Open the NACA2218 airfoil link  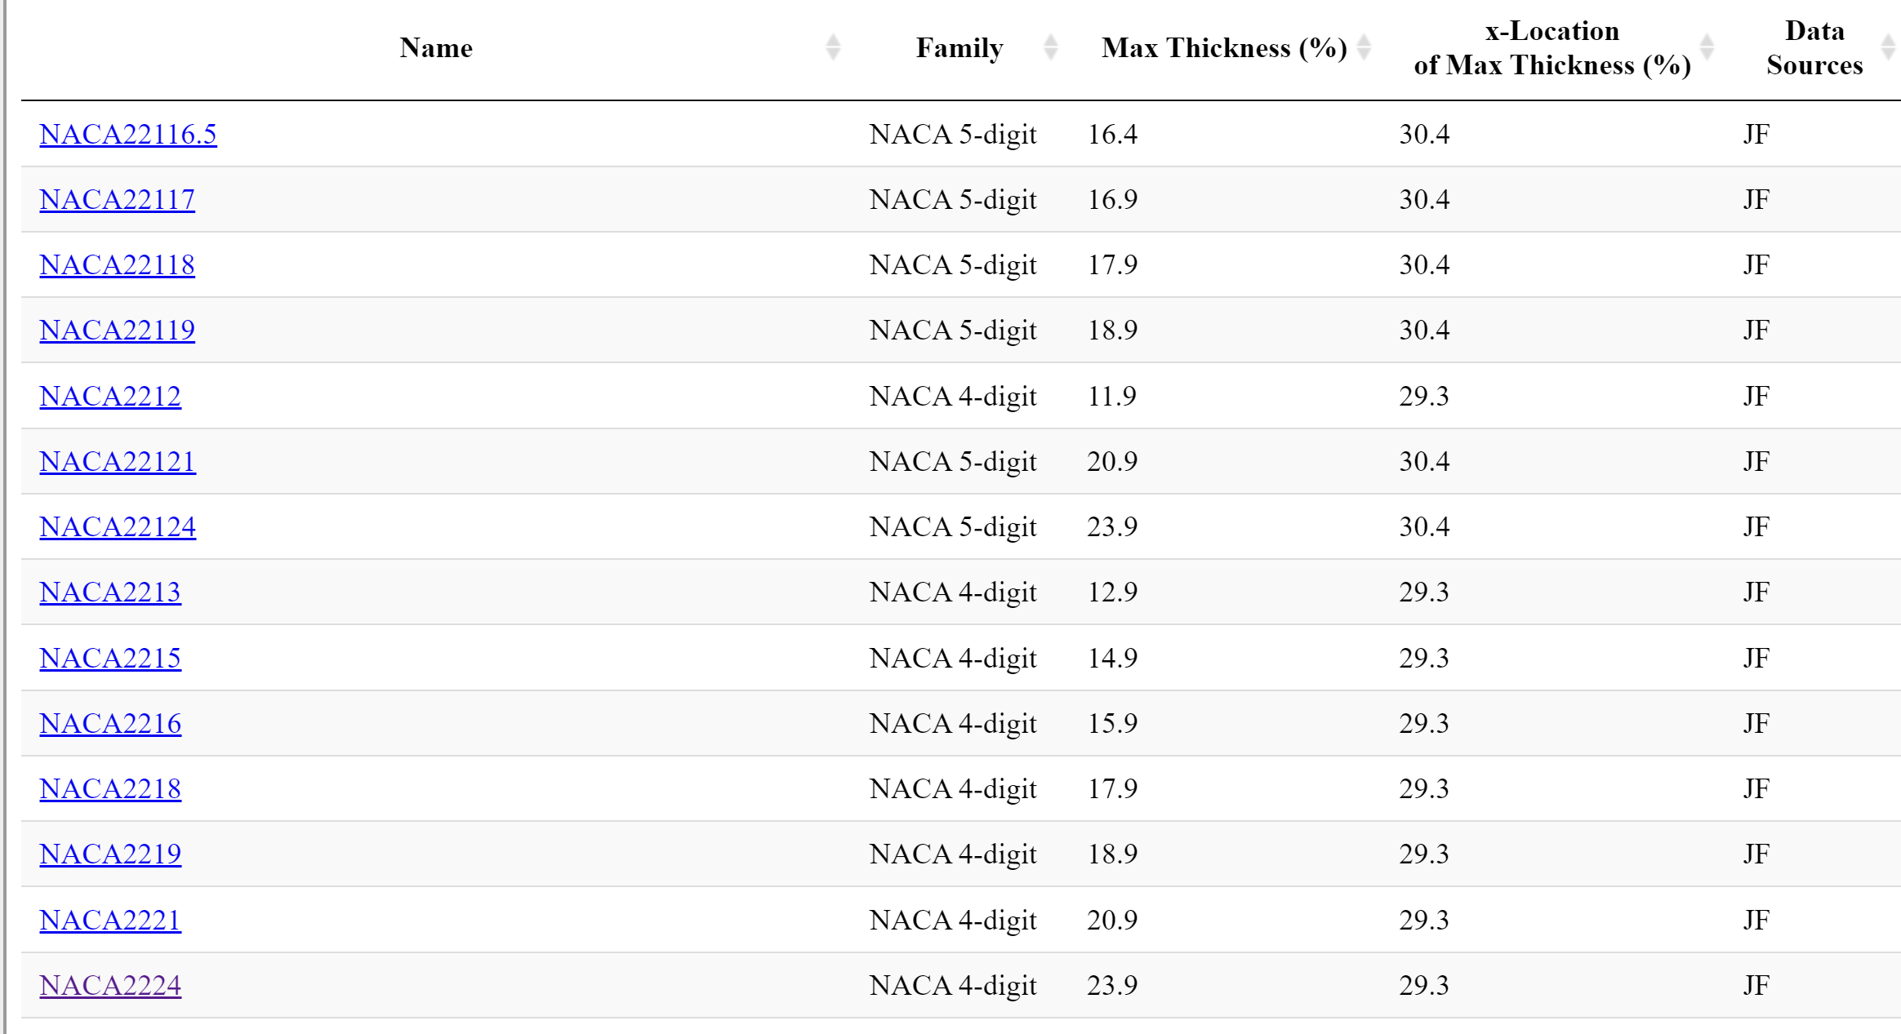(x=110, y=789)
